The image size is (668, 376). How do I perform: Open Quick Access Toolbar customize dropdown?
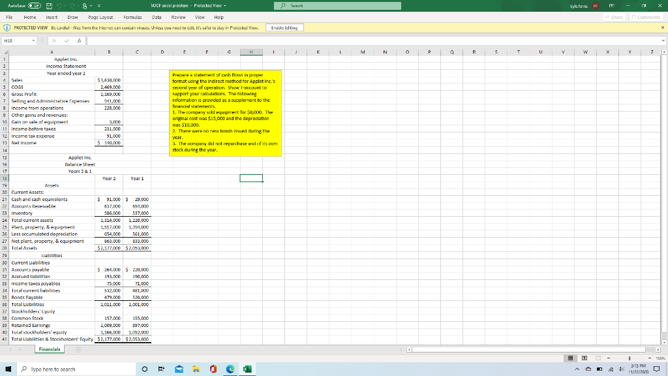click(x=99, y=5)
